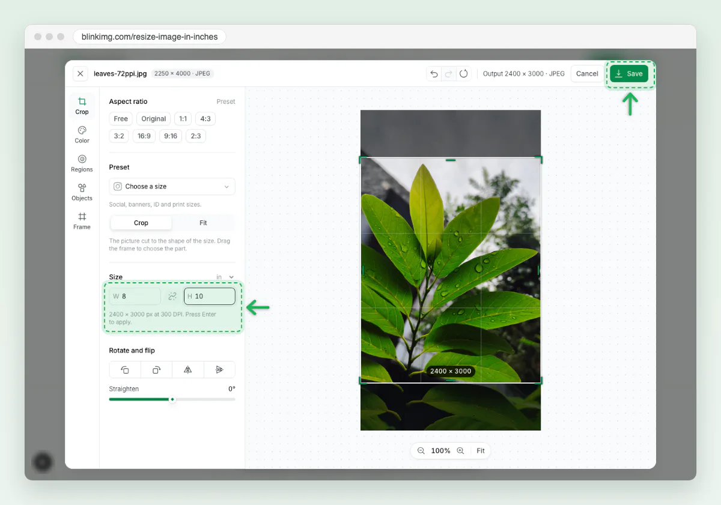Save the resized image
The width and height of the screenshot is (721, 505).
coord(629,74)
